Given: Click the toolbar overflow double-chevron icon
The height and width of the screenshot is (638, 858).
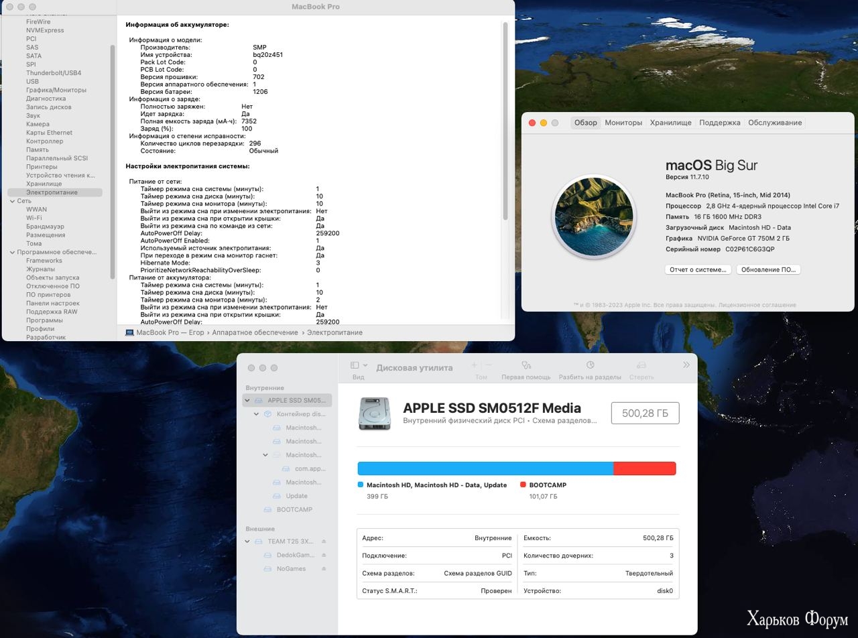Looking at the screenshot, I should click(x=686, y=365).
